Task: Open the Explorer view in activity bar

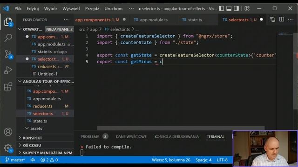Action: click(x=8, y=22)
